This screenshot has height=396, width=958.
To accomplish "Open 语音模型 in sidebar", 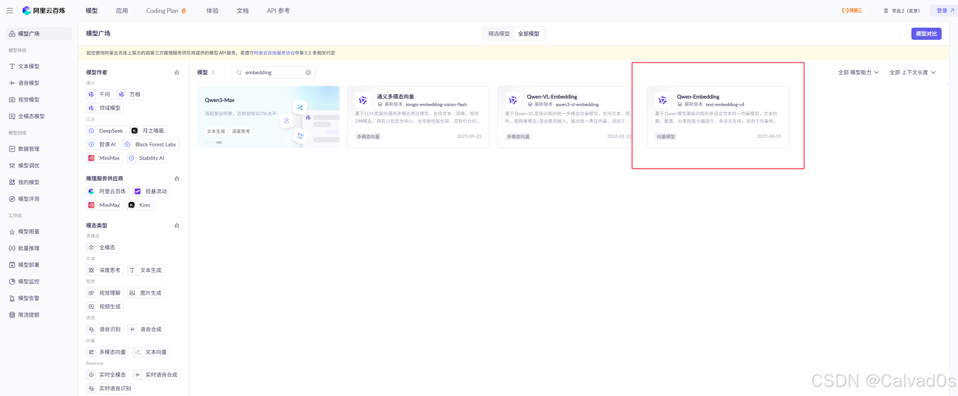I will [x=39, y=83].
